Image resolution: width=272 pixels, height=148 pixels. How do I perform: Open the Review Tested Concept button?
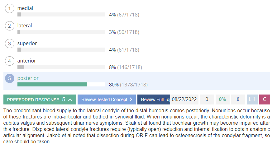coord(107,99)
